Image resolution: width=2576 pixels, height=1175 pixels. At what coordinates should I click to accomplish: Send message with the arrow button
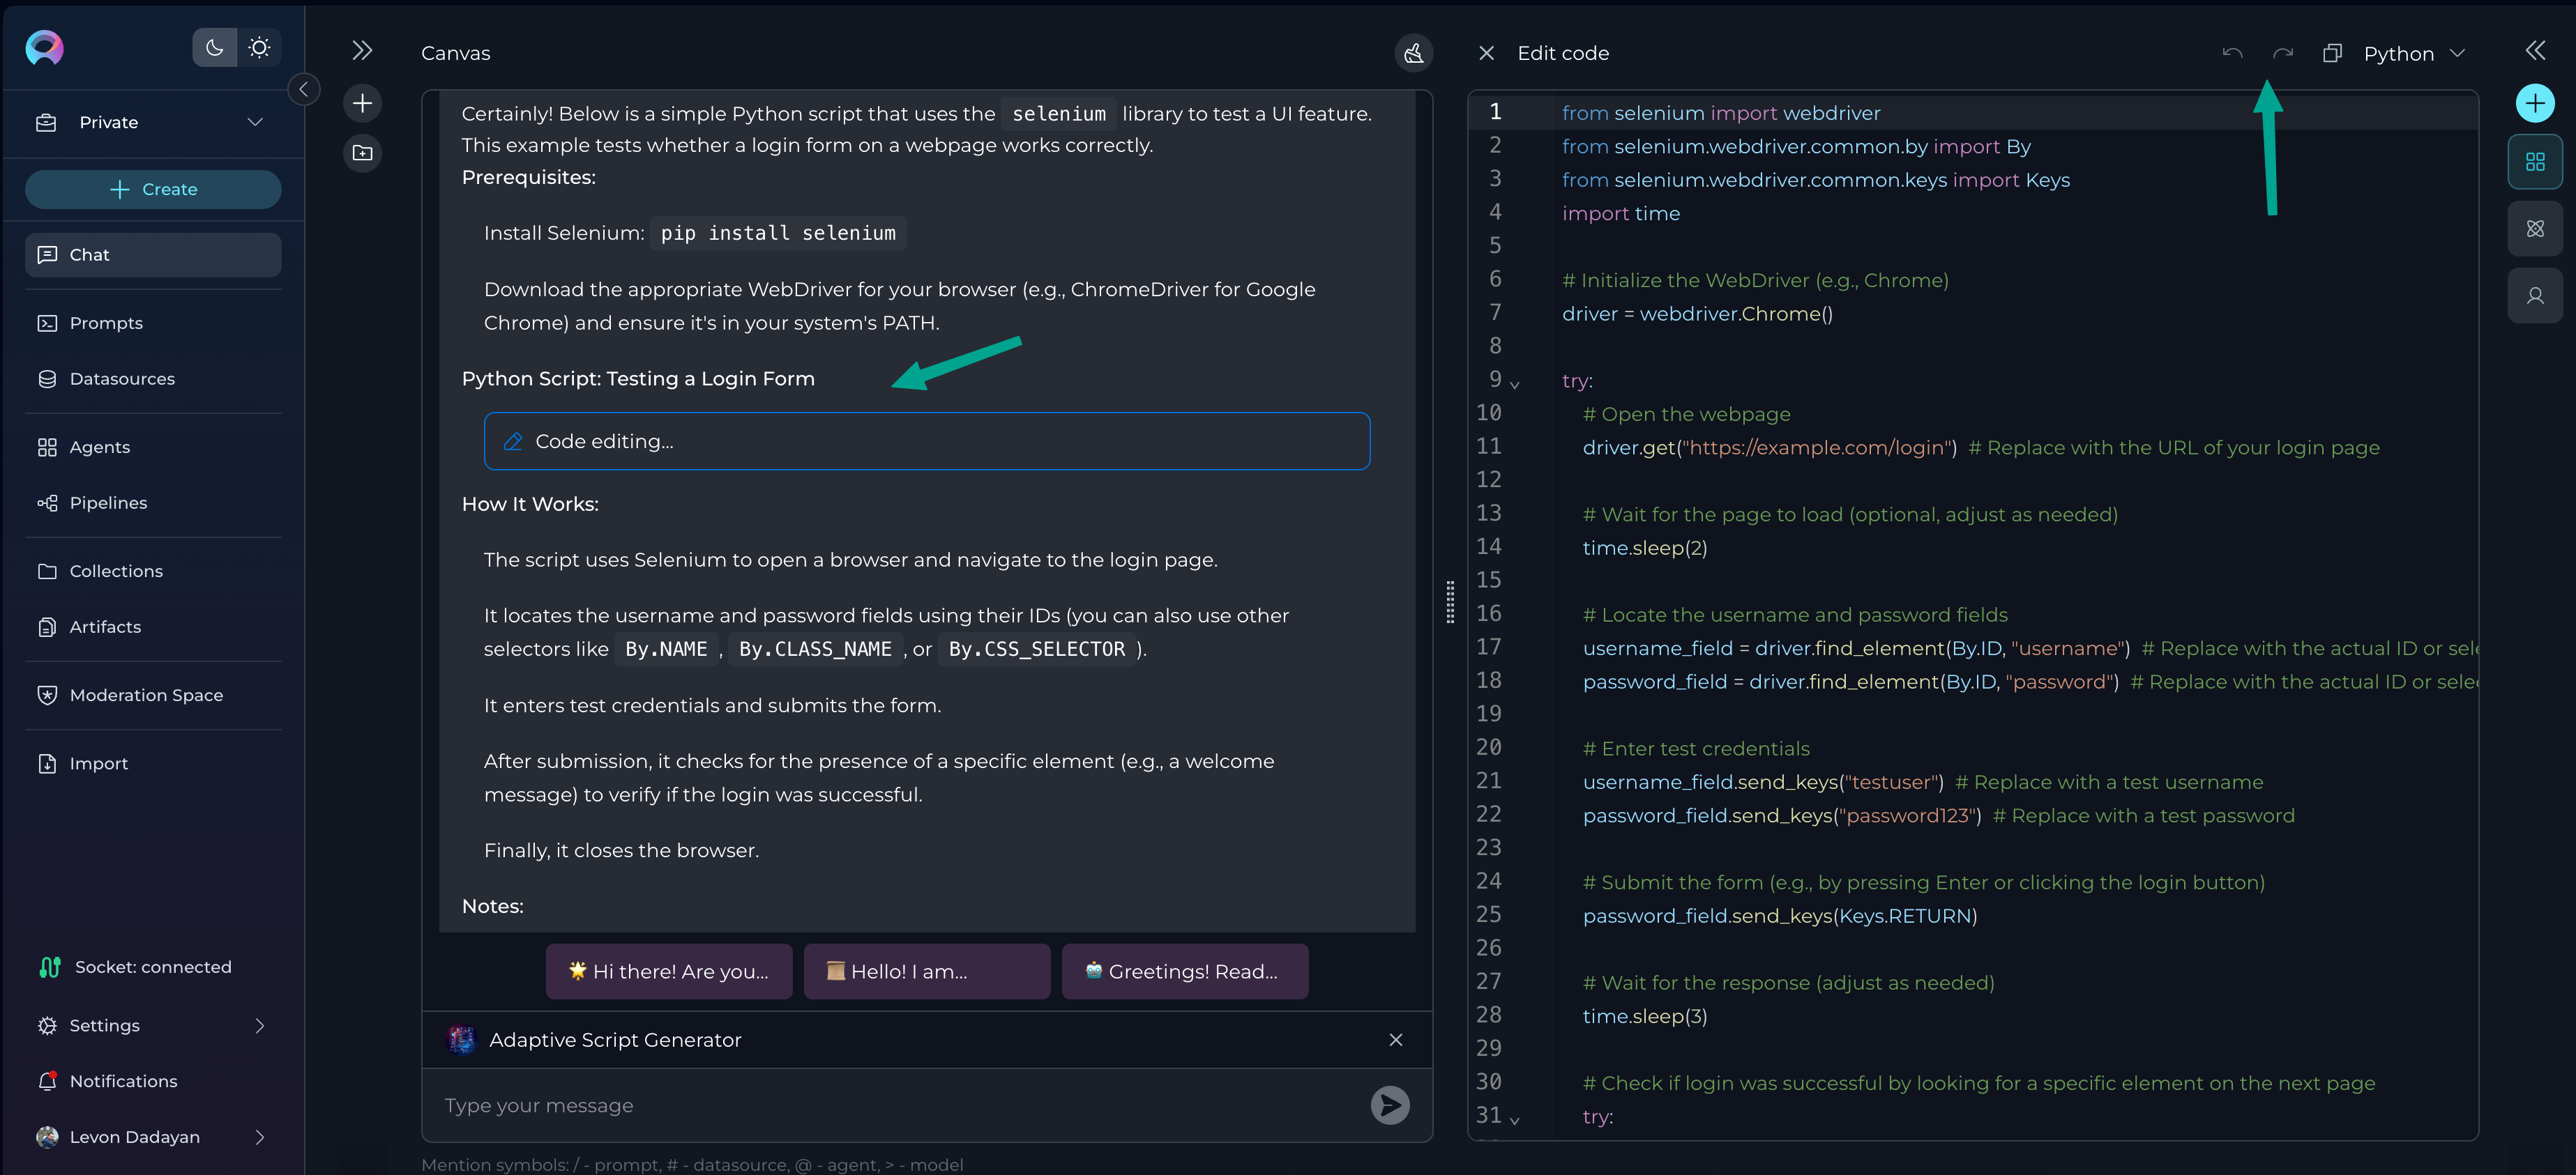point(1389,1105)
